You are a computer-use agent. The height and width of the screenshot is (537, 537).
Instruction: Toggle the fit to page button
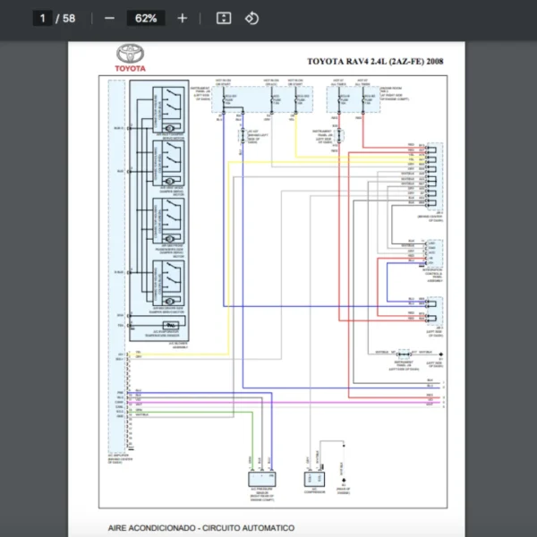224,18
